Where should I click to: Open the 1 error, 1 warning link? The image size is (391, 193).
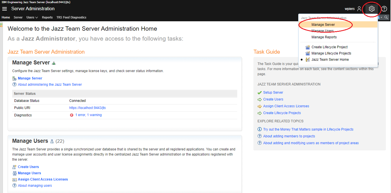click(89, 115)
